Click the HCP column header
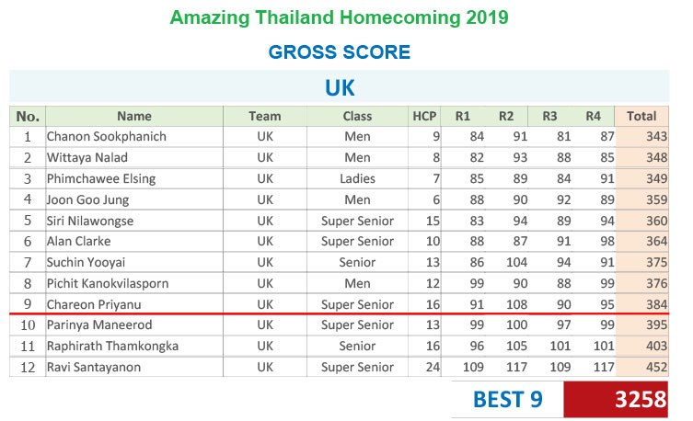 pyautogui.click(x=424, y=116)
